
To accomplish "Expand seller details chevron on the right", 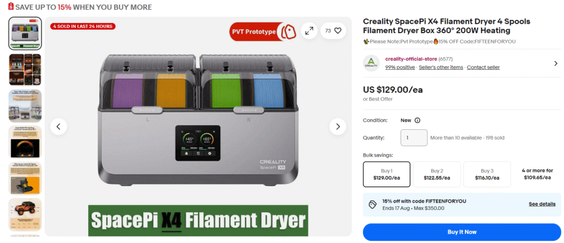I will (556, 64).
